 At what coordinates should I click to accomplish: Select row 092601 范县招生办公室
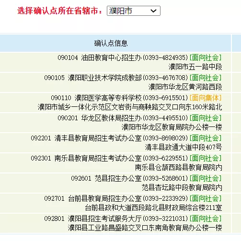pos(115,183)
